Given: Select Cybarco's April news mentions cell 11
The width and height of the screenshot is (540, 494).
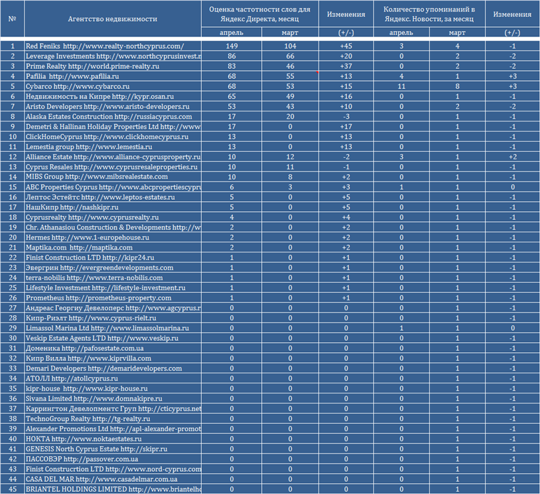Looking at the screenshot, I should point(401,88).
